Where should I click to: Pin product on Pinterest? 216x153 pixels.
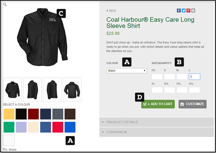pos(188,11)
